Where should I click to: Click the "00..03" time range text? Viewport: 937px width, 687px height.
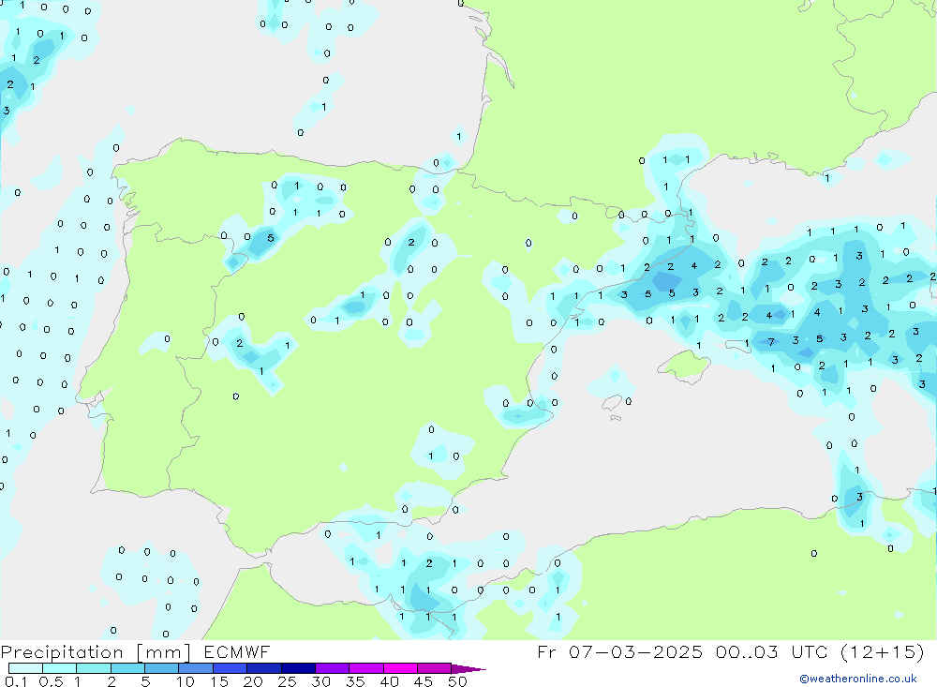tap(747, 651)
